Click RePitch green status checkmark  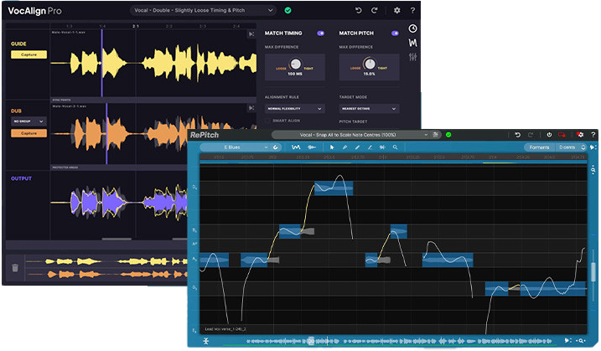448,135
